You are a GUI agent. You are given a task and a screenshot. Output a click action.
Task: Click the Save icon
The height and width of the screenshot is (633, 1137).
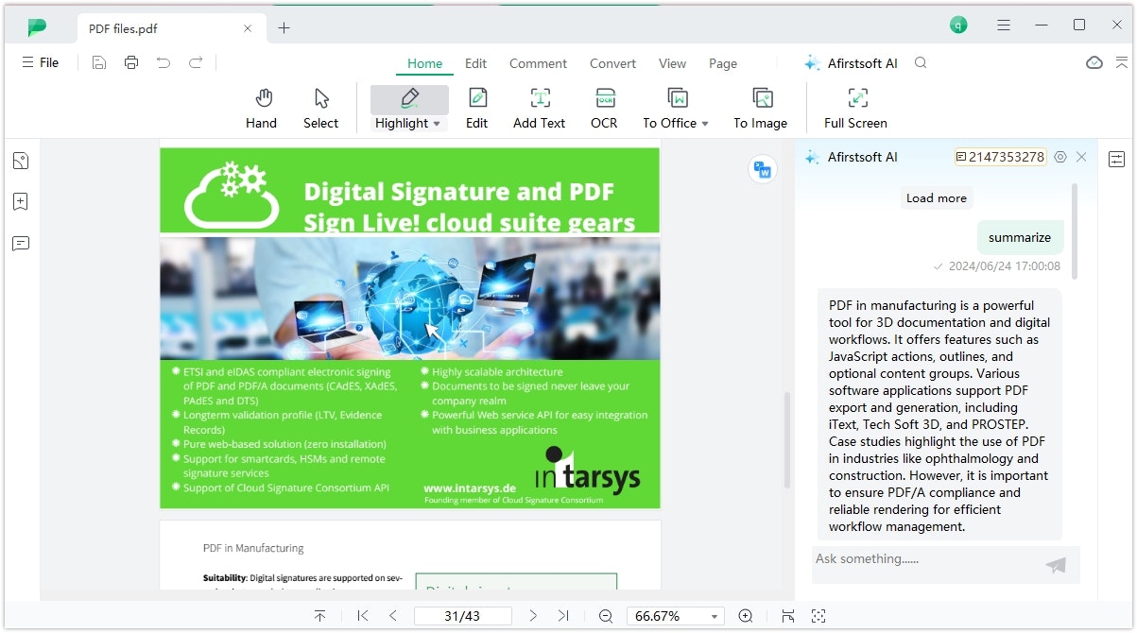pos(99,62)
